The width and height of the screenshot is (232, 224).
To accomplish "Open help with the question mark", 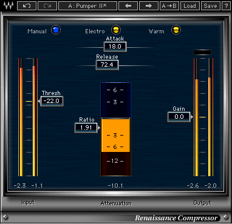I will click(x=226, y=6).
